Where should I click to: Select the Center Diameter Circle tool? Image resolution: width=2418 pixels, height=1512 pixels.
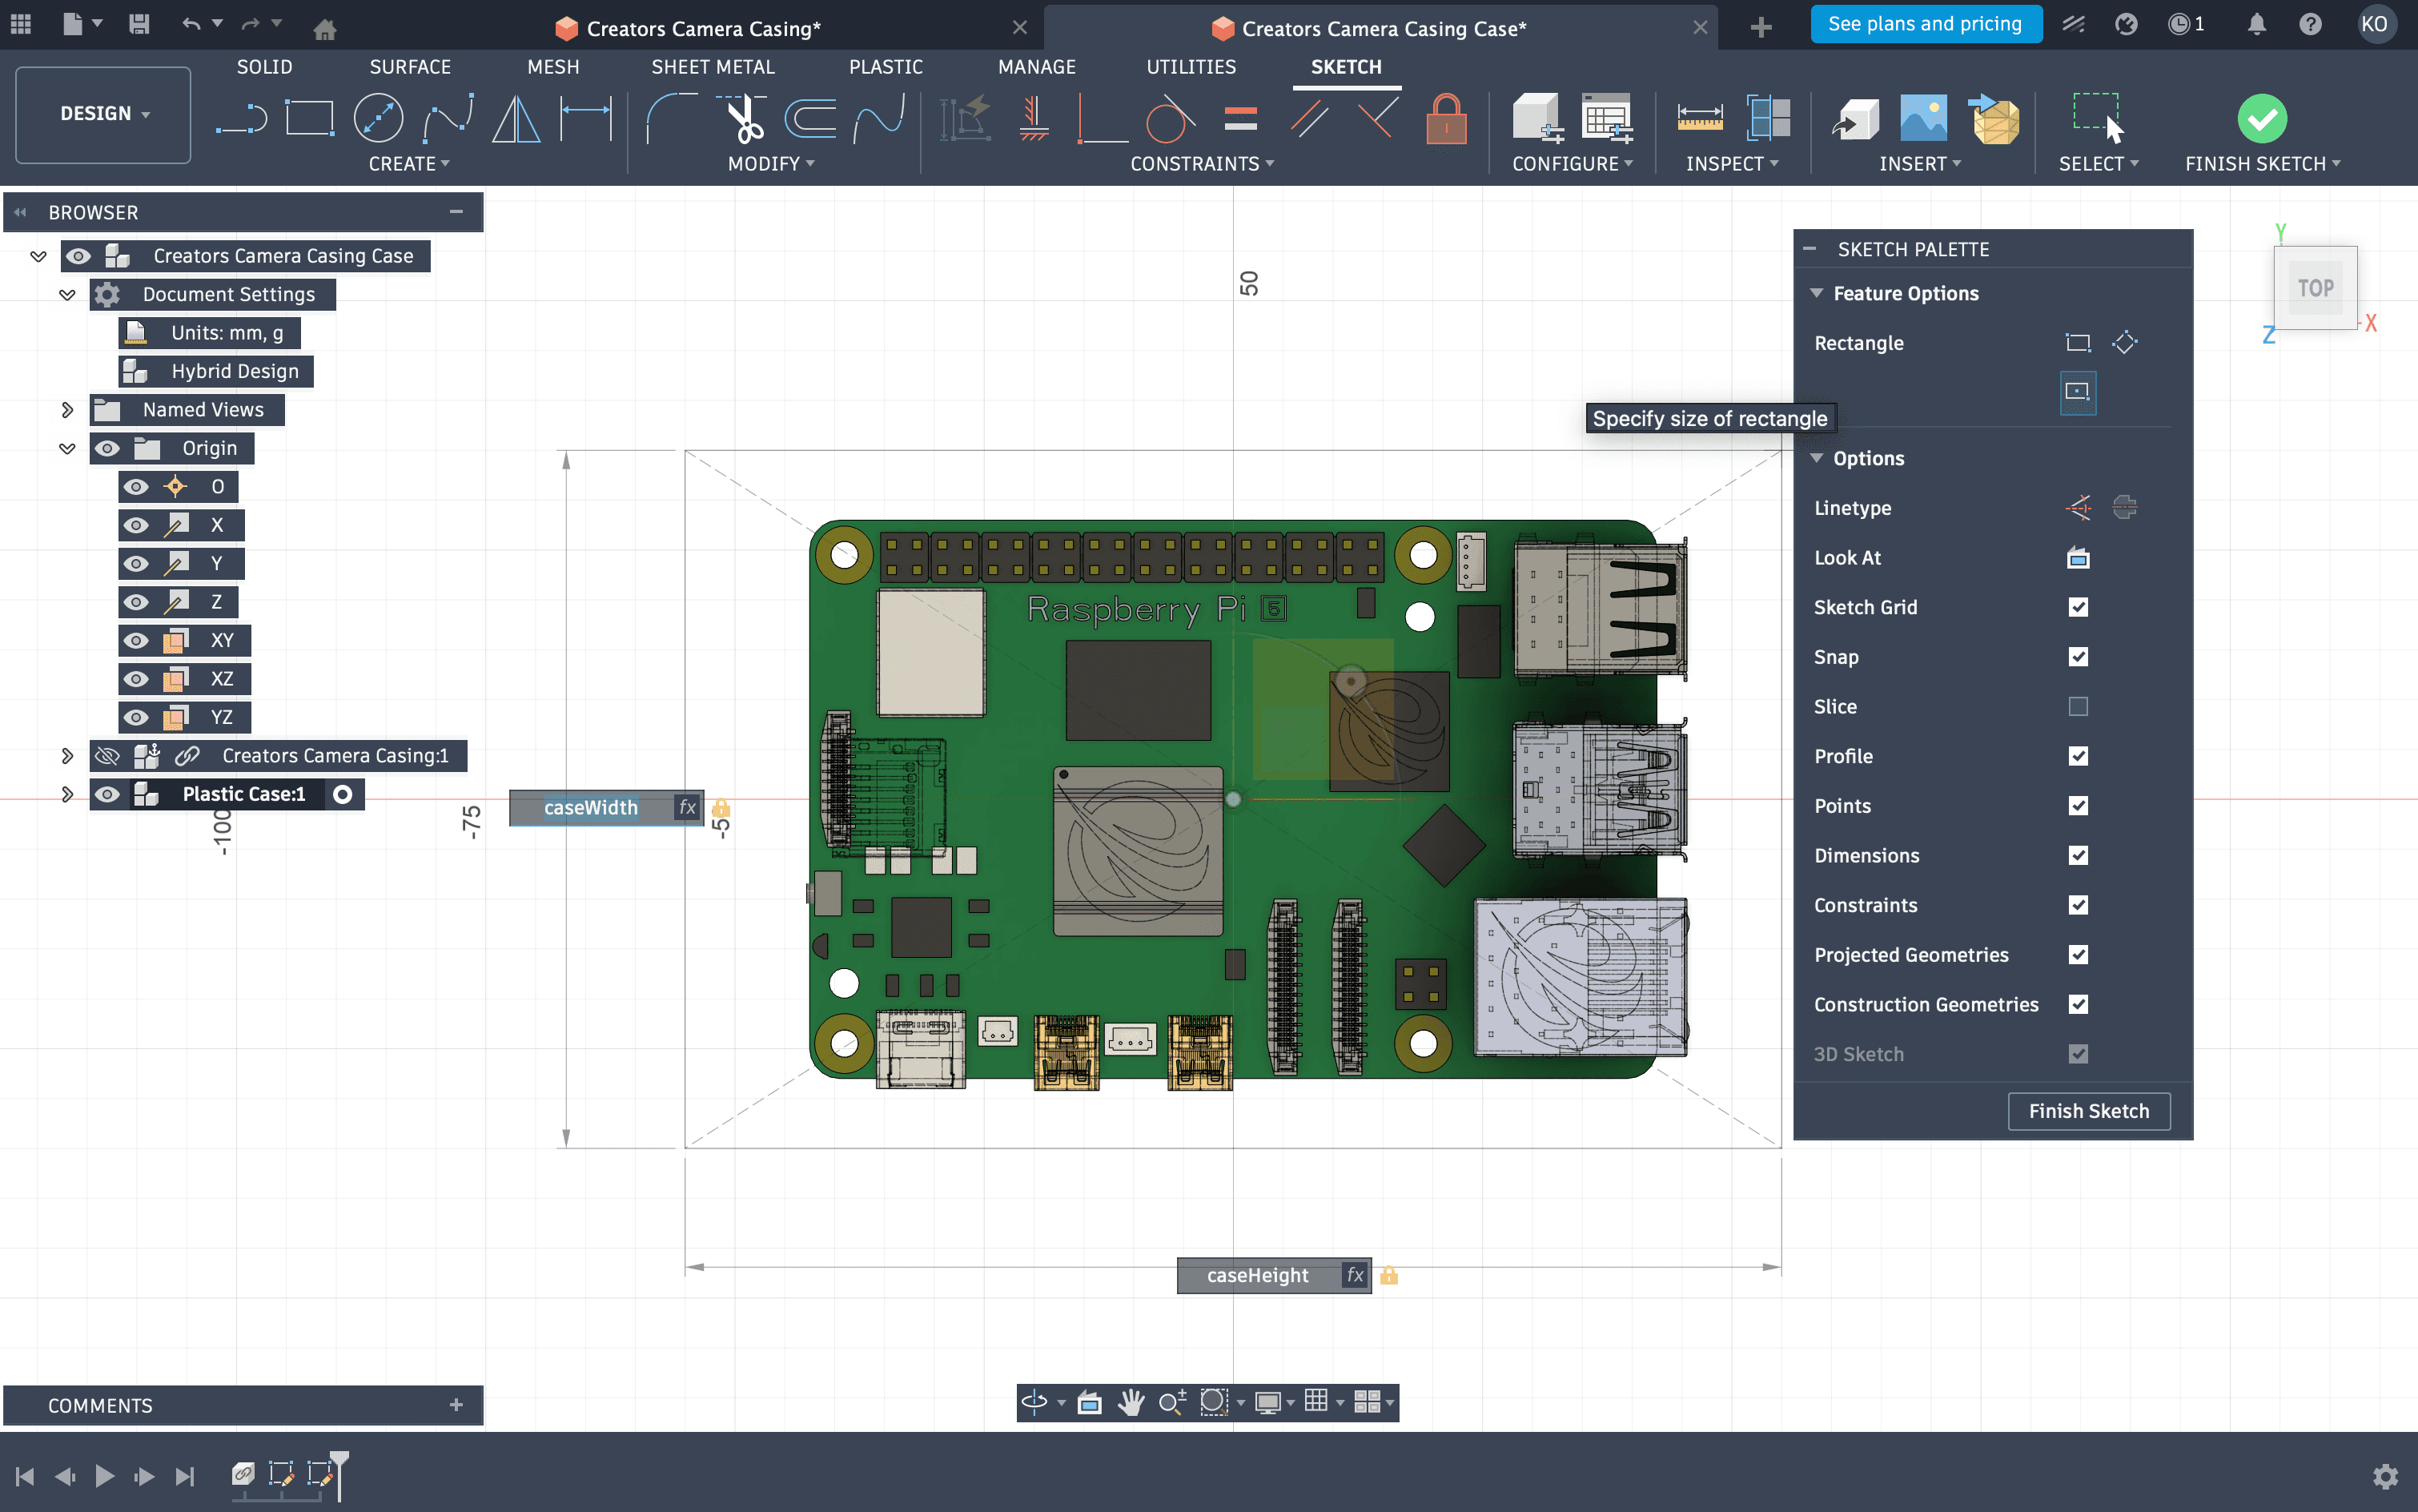pyautogui.click(x=378, y=119)
